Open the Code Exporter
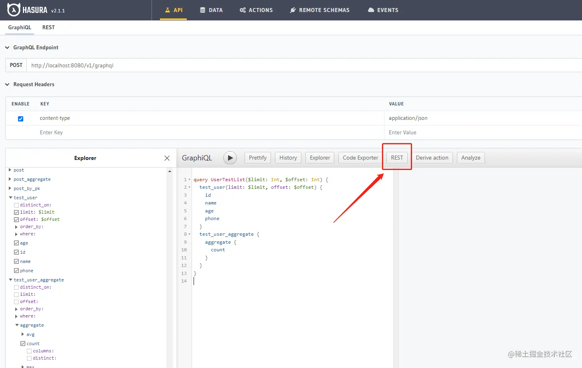 360,158
